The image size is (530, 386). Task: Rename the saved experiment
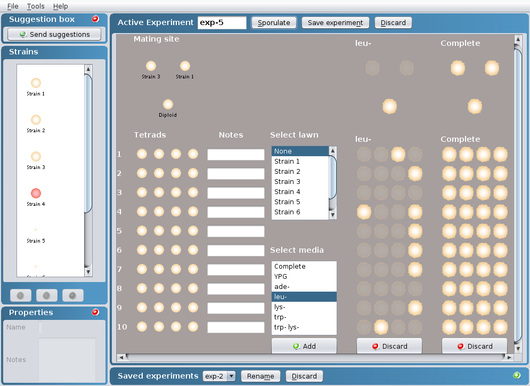pos(260,376)
